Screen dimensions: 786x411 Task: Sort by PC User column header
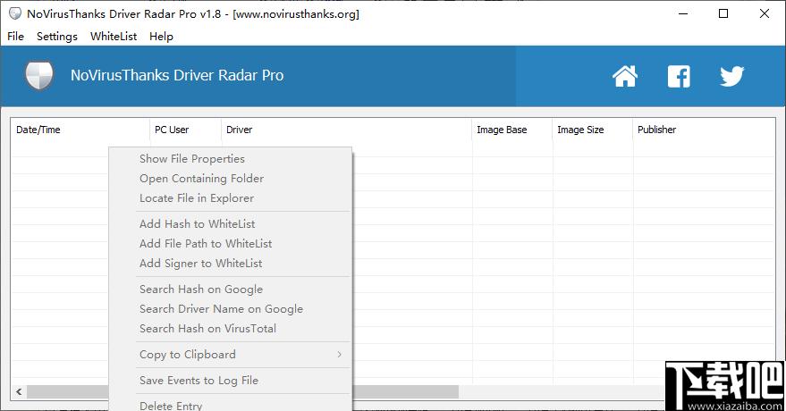click(x=185, y=130)
